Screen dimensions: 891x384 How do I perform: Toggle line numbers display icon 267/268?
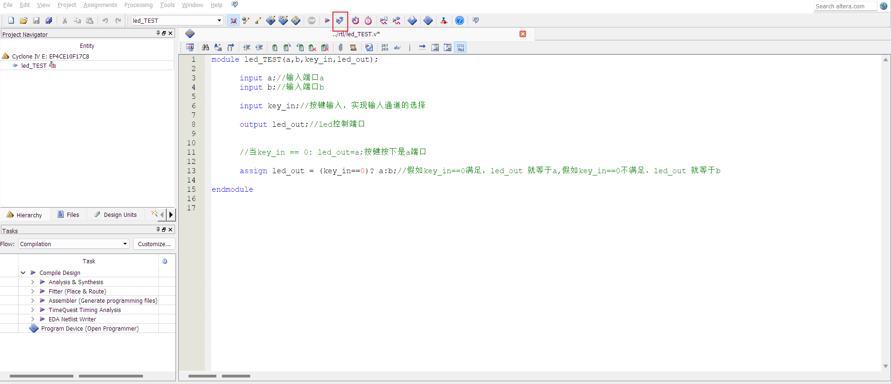385,47
